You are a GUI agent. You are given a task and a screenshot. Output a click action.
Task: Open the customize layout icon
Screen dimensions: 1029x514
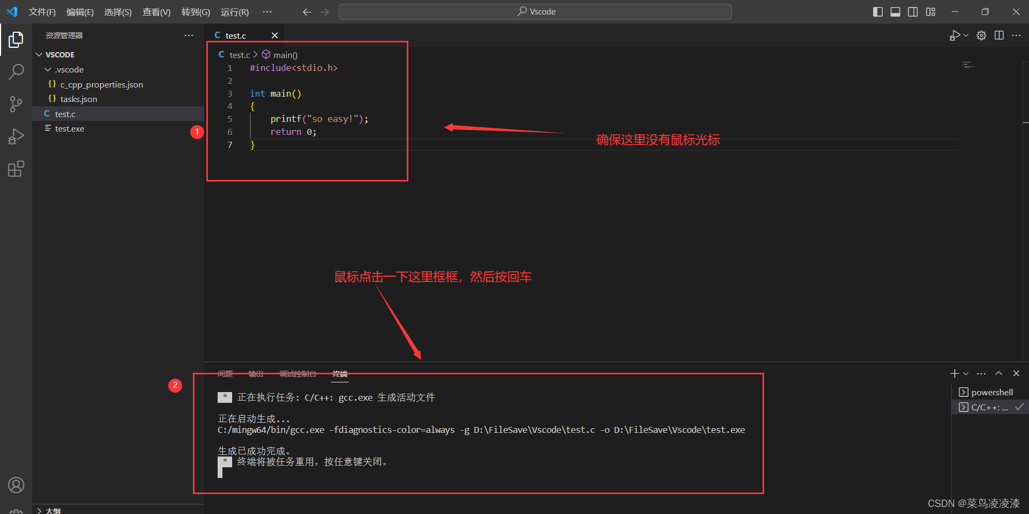pyautogui.click(x=931, y=12)
